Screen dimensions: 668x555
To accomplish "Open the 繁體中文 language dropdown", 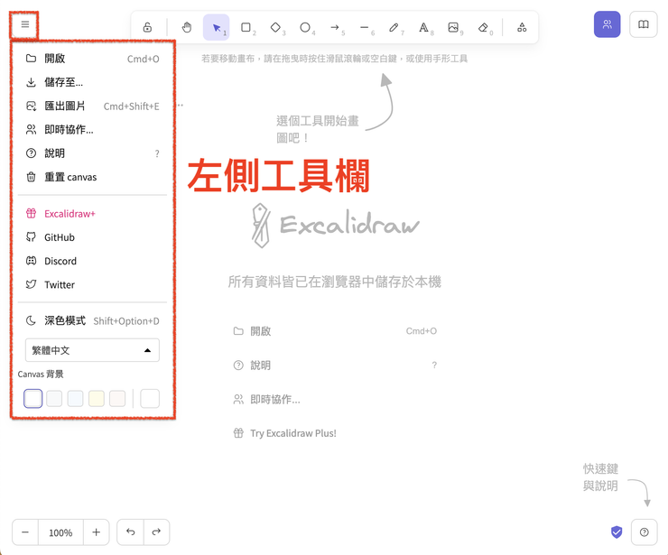I will [x=92, y=350].
